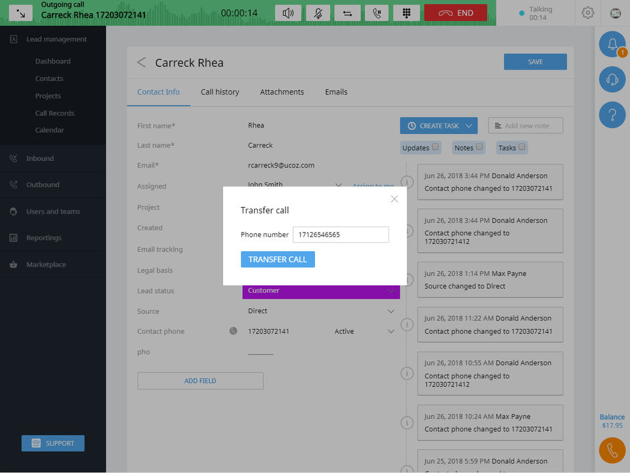Expand the Active phone status dropdown
Viewport: 630px width, 473px height.
(x=390, y=331)
